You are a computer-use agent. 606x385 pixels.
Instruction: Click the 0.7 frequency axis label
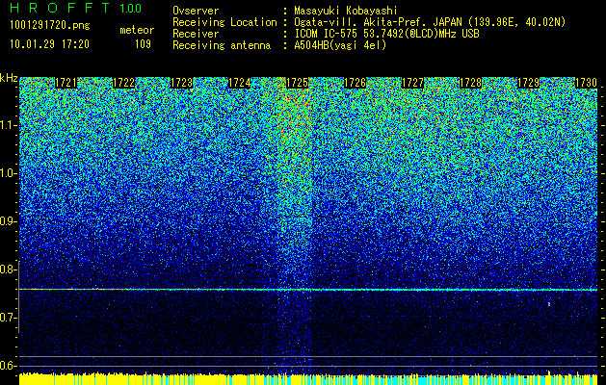point(7,318)
